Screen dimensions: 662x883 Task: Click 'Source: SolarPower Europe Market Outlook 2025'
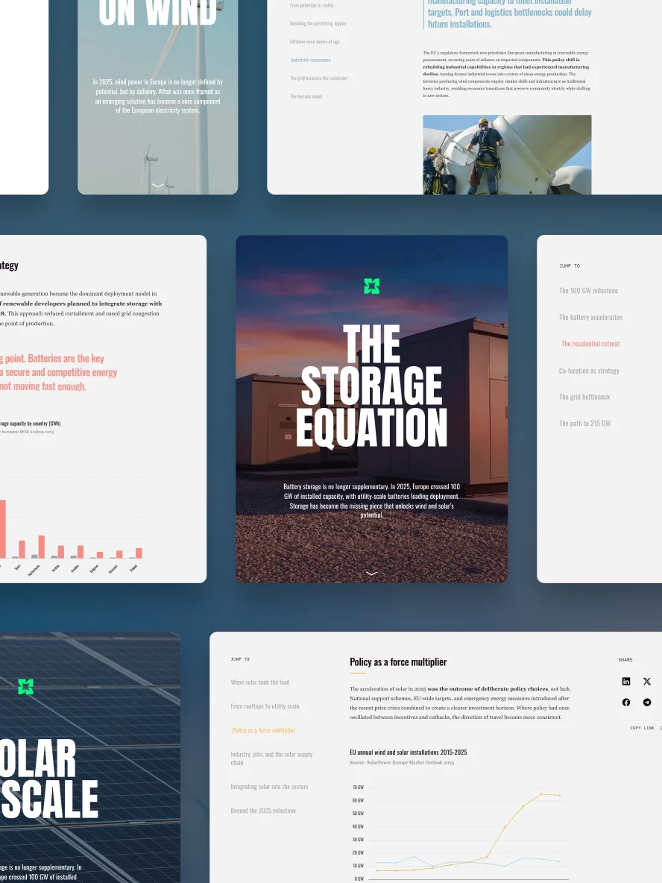point(402,762)
